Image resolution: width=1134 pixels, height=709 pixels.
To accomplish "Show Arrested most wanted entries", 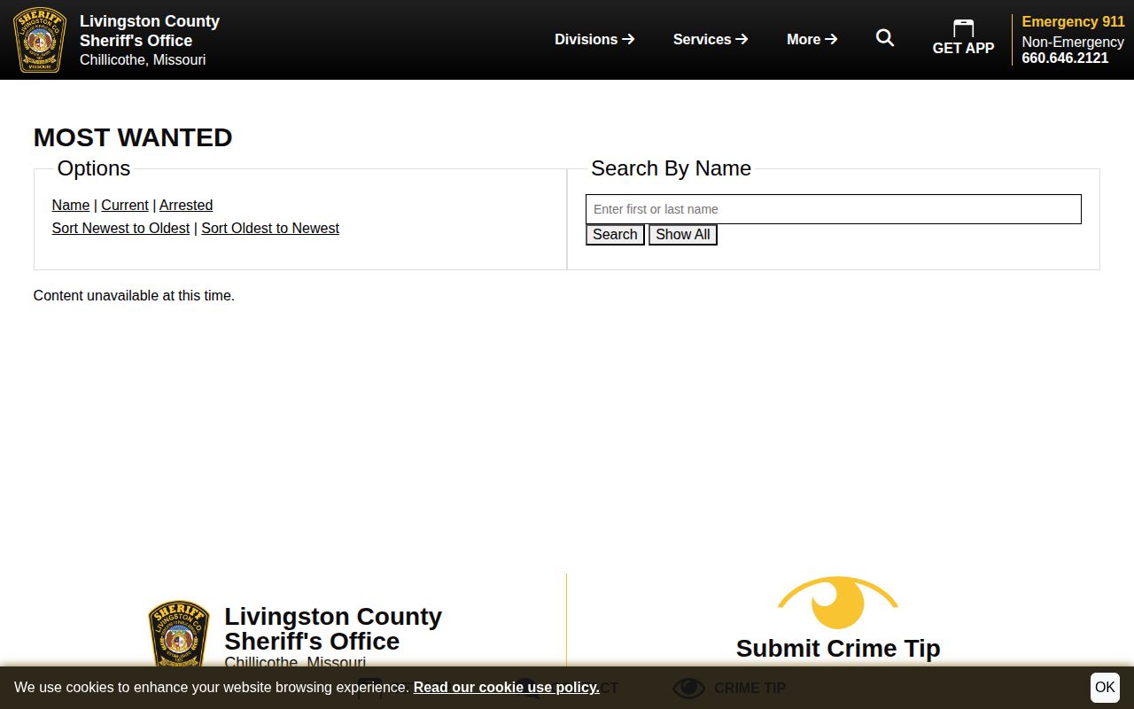I will point(186,205).
